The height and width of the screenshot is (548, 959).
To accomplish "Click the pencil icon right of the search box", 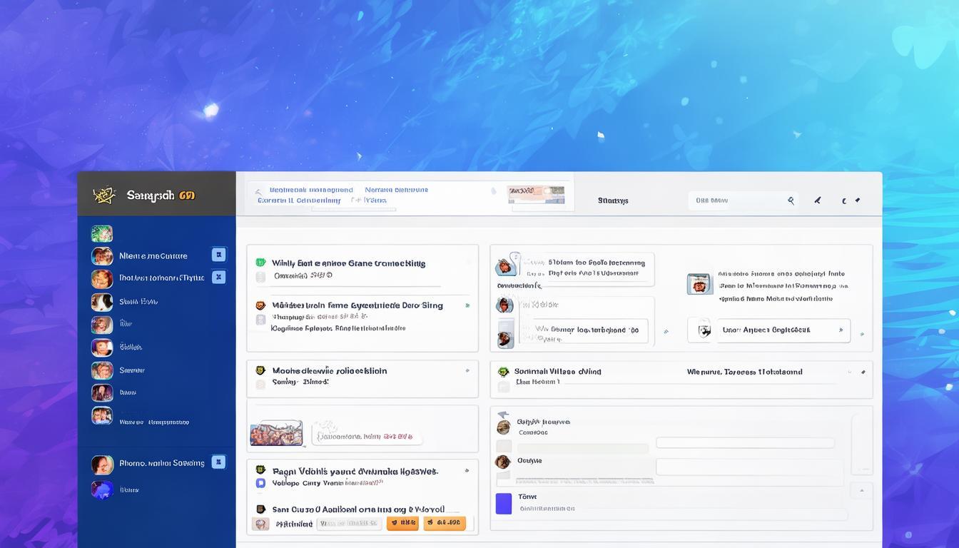I will coord(817,201).
